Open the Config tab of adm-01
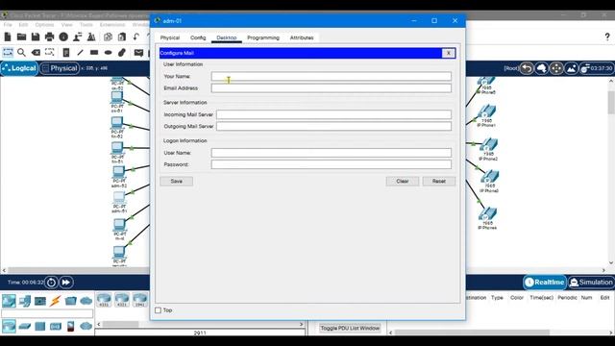 [x=198, y=37]
